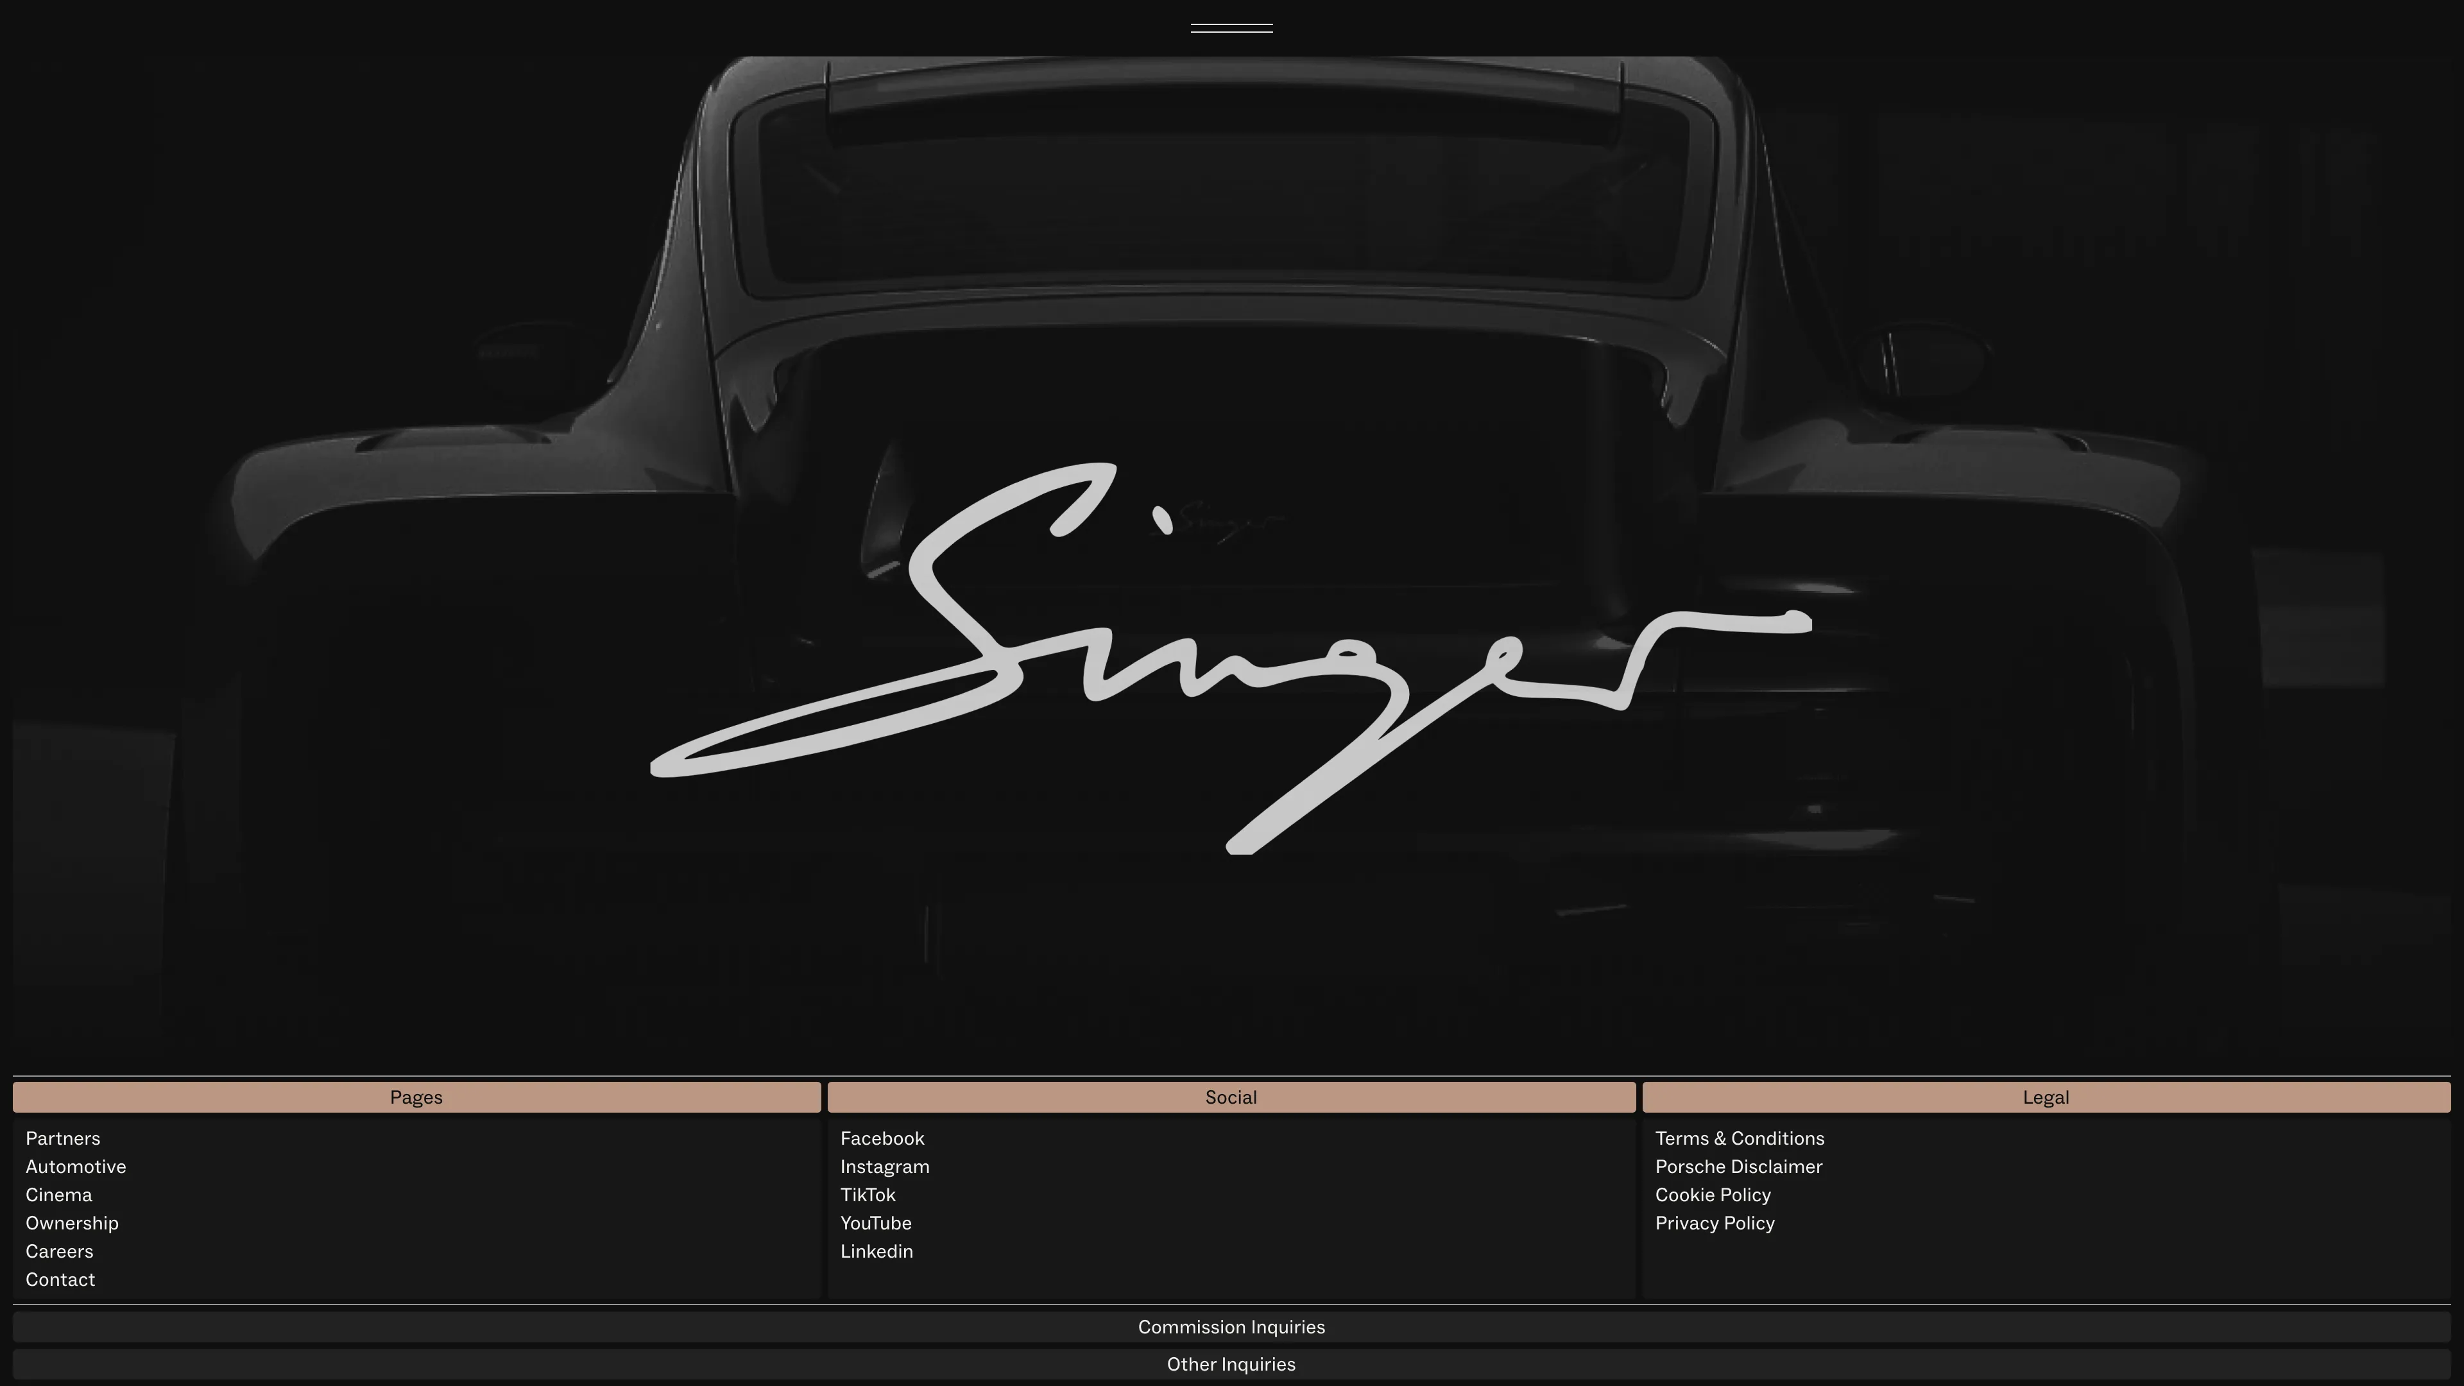View the Cookie Policy link
2464x1386 pixels.
click(1713, 1195)
